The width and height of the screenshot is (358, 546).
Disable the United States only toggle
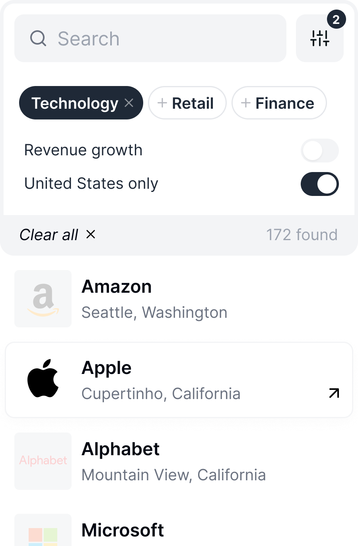[x=319, y=184]
